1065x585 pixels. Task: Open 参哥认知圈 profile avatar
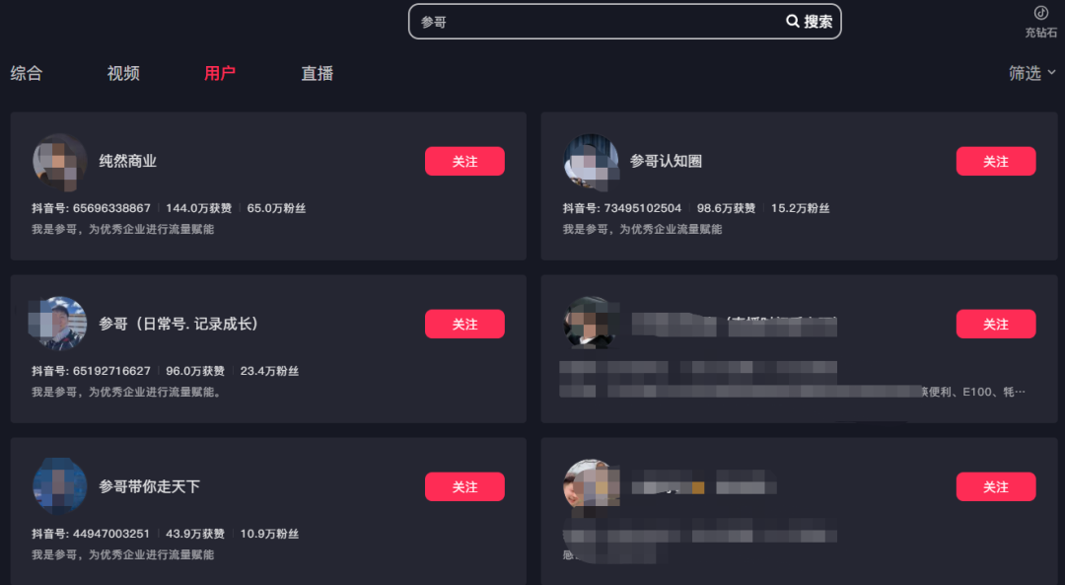point(591,162)
